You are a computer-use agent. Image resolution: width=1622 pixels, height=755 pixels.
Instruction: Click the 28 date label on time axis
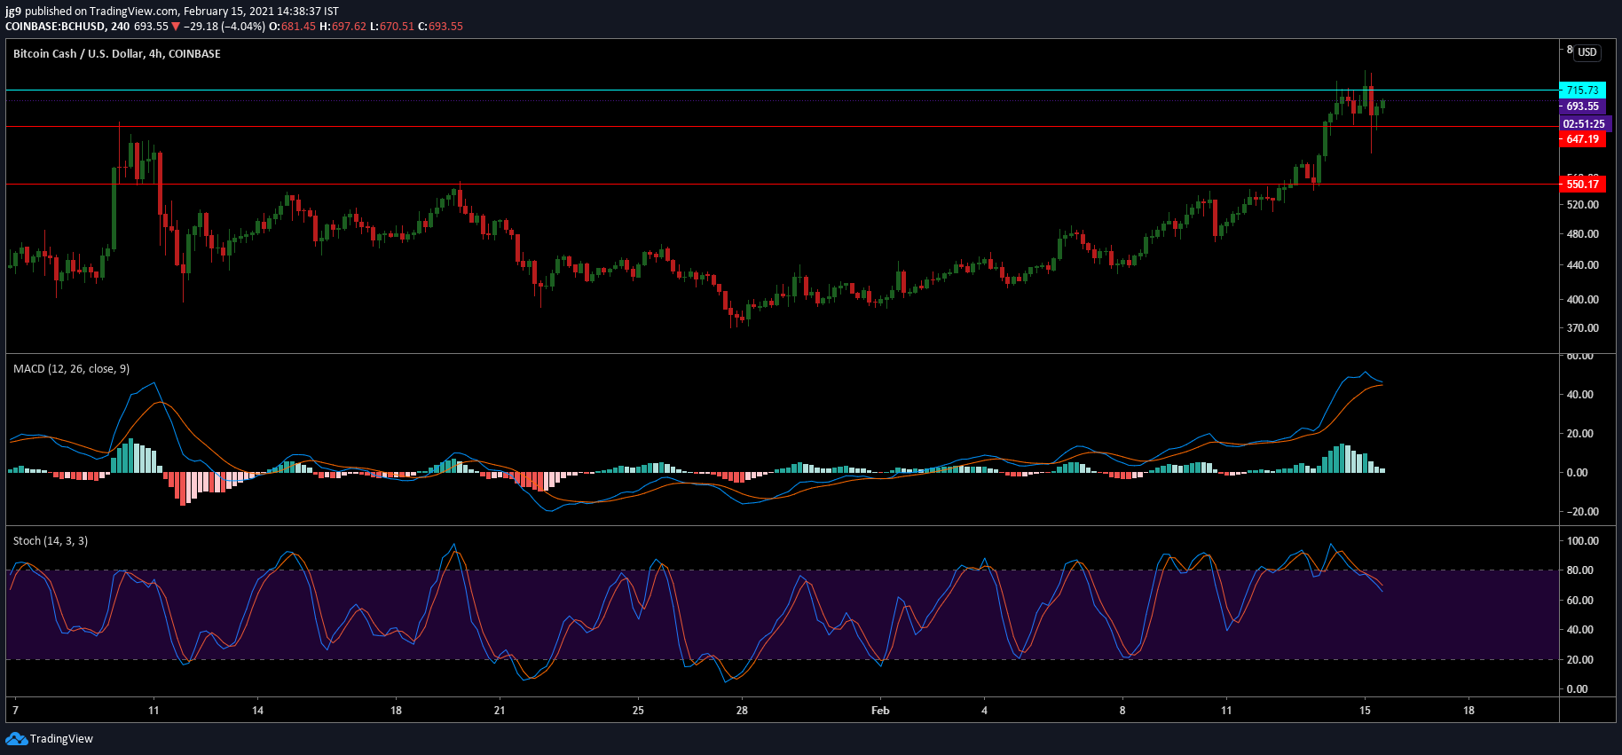tap(742, 711)
